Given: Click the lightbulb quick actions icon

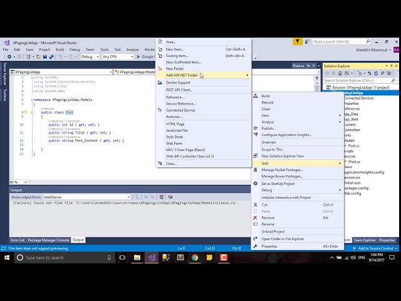Looking at the screenshot, I should 26,112.
